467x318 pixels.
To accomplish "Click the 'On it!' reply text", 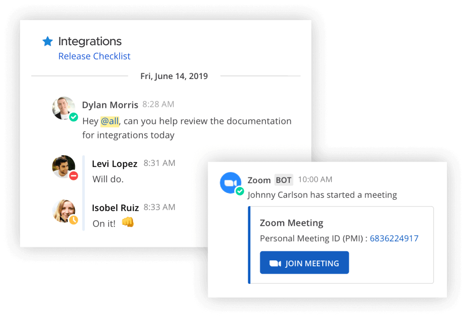I will click(x=104, y=223).
